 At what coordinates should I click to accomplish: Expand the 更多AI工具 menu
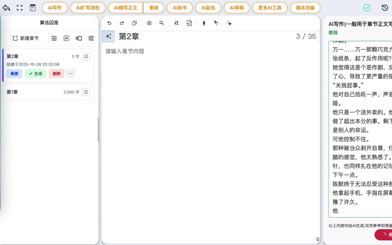[x=270, y=7]
